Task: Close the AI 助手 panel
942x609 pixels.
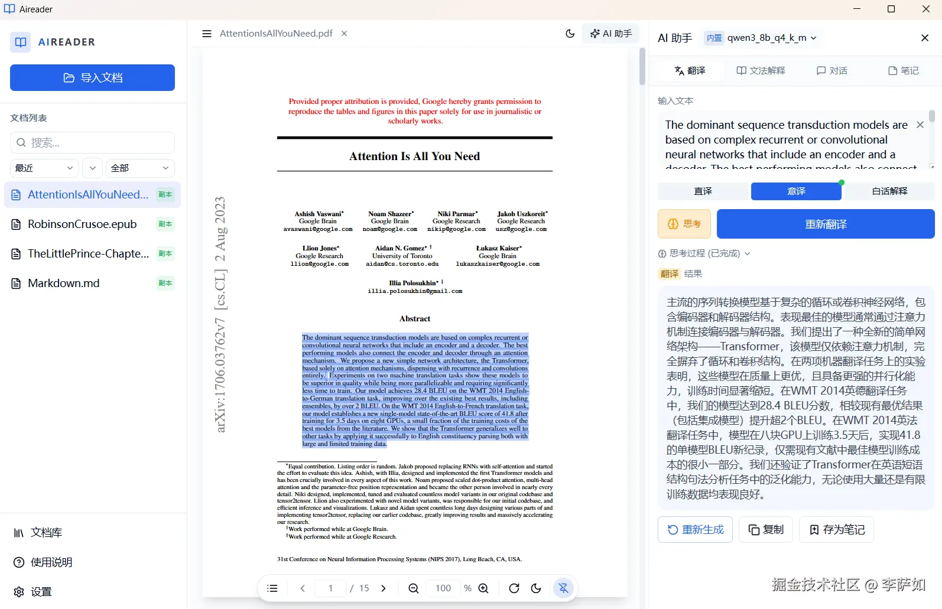Action: click(x=925, y=38)
